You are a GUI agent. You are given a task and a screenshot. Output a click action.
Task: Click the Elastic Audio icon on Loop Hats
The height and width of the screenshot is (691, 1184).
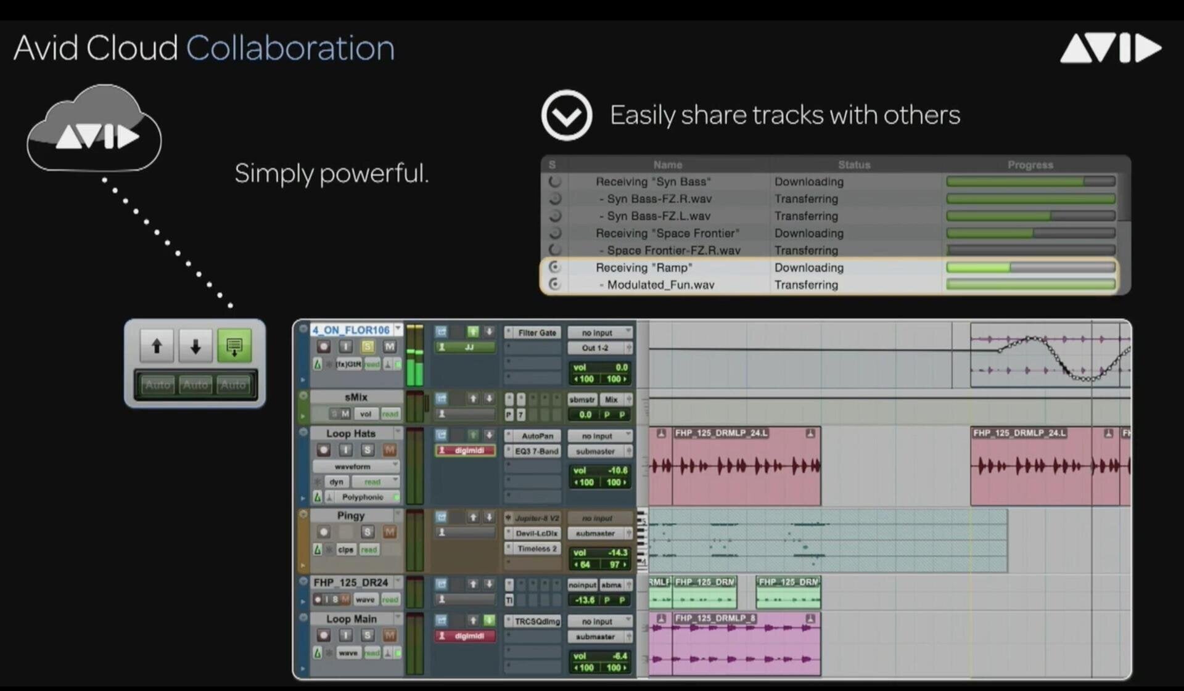pos(318,497)
